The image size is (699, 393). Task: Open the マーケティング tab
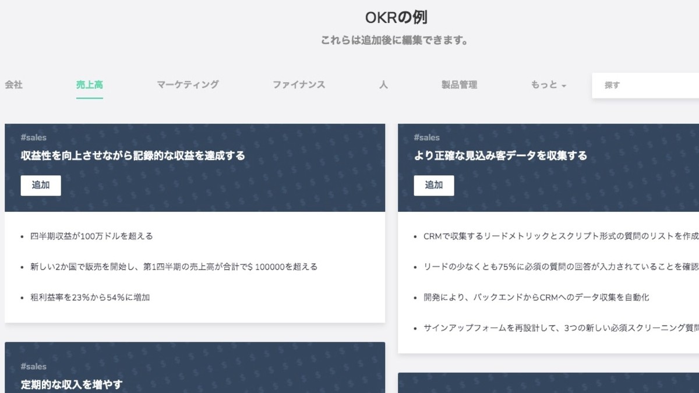[188, 84]
